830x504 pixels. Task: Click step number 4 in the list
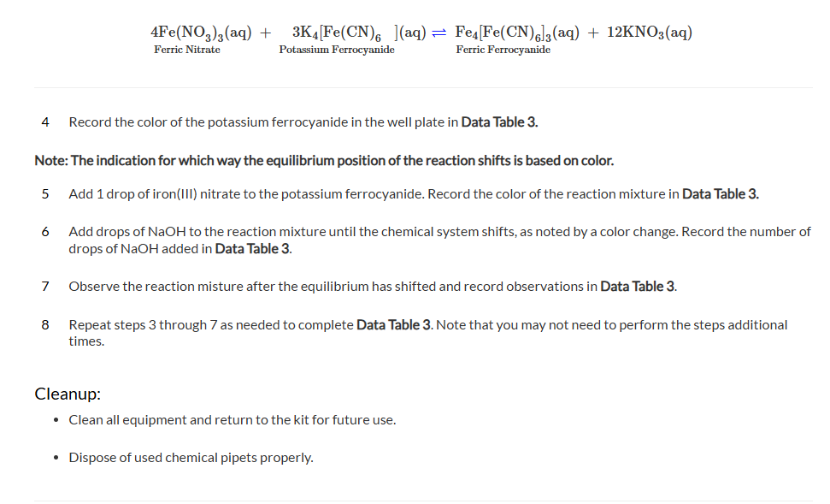[45, 122]
